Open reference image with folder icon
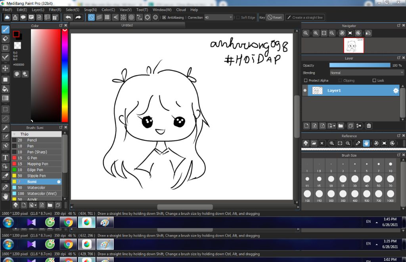This screenshot has height=262, width=406. coord(314,143)
